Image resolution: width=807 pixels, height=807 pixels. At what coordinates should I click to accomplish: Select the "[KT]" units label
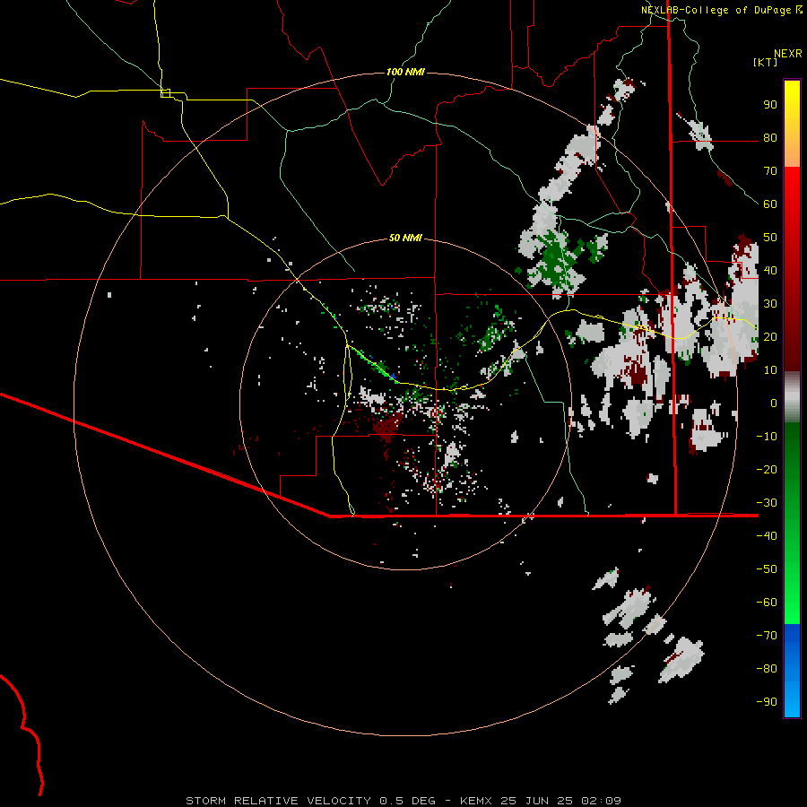(766, 62)
